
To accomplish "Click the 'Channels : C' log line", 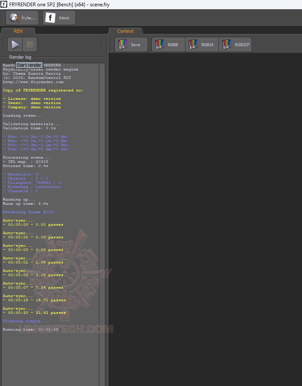I will point(21,191).
